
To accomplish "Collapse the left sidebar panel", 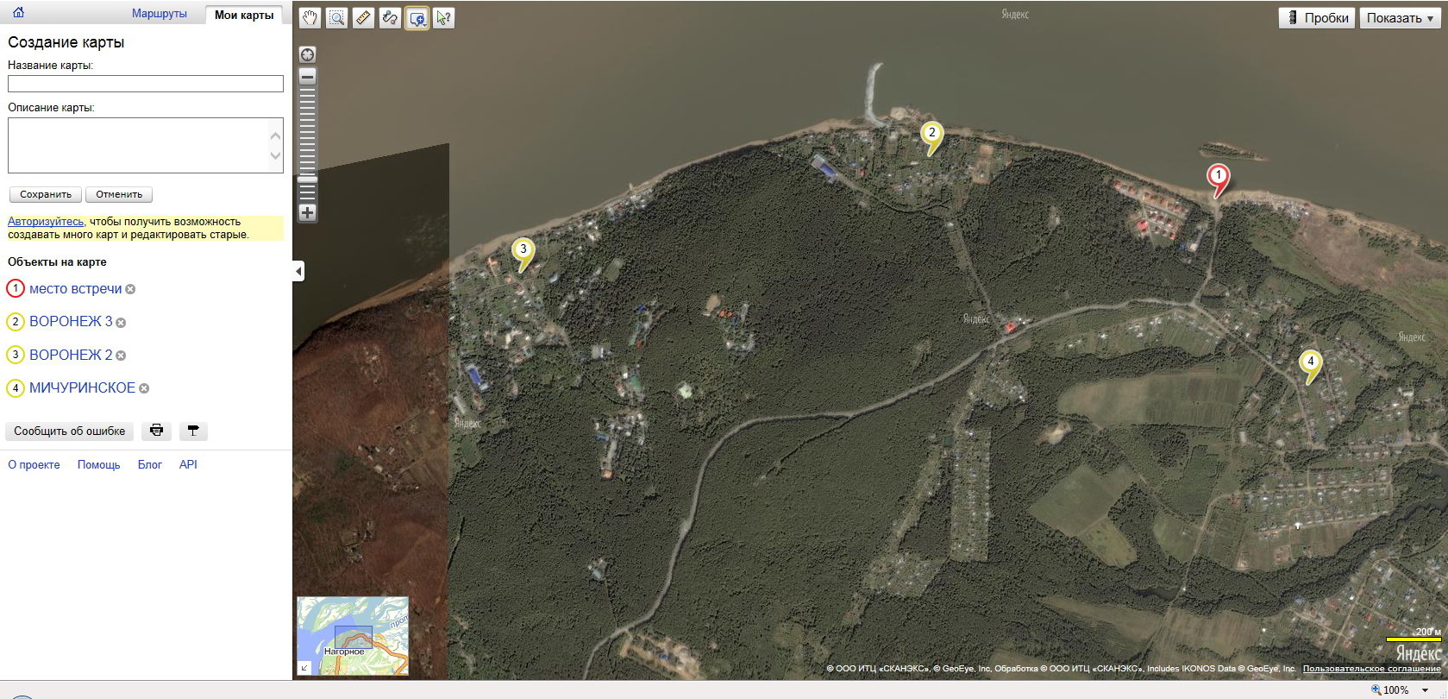I will pyautogui.click(x=298, y=271).
